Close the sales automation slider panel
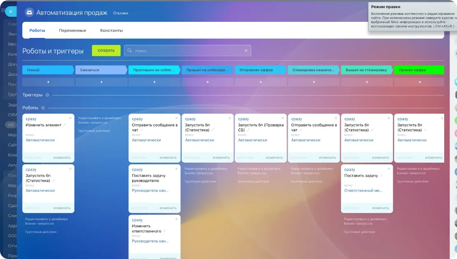 [10, 12]
